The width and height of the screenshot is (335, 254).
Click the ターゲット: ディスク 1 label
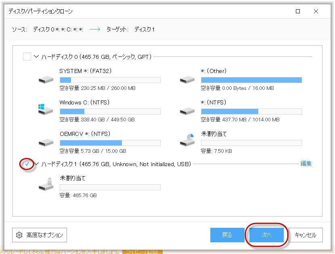point(130,29)
